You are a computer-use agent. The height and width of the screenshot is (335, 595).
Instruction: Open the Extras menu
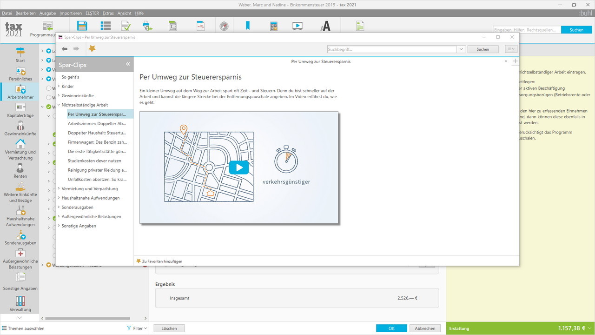108,13
